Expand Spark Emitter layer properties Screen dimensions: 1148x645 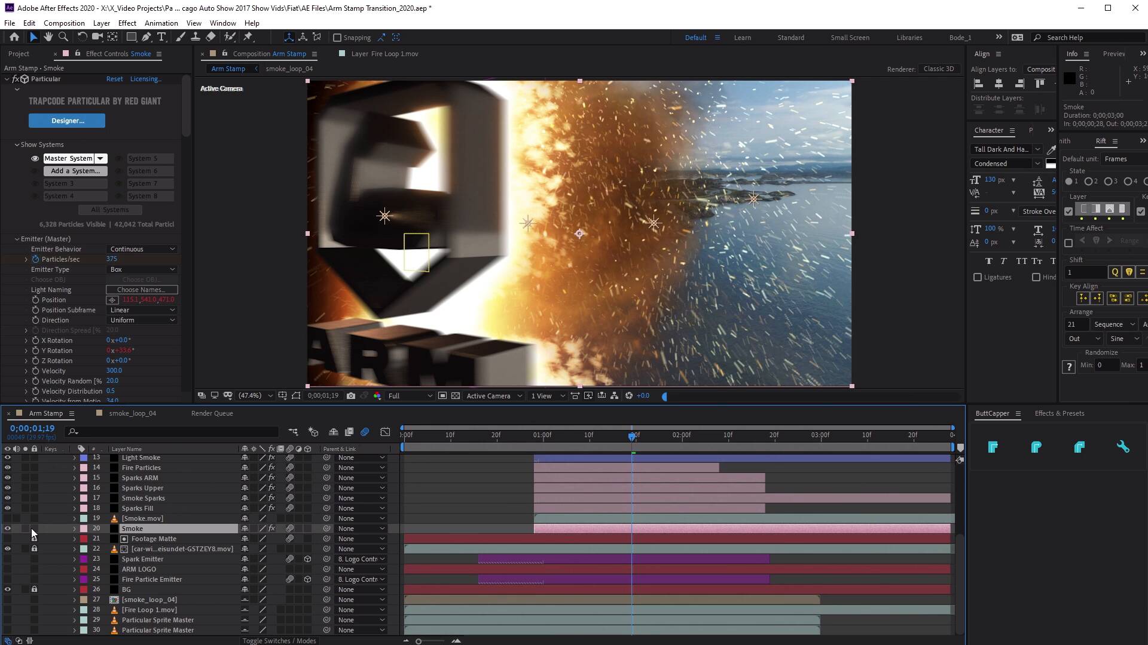click(x=74, y=559)
